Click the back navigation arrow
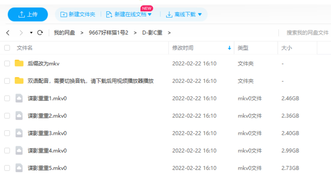 [8, 33]
